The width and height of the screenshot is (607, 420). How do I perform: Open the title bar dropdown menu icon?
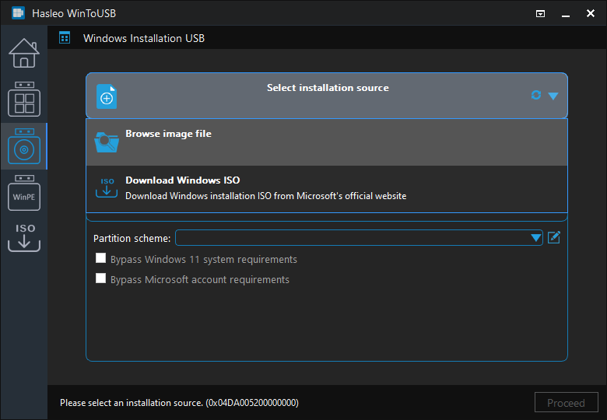click(540, 13)
